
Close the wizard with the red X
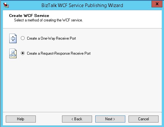coord(157,4)
